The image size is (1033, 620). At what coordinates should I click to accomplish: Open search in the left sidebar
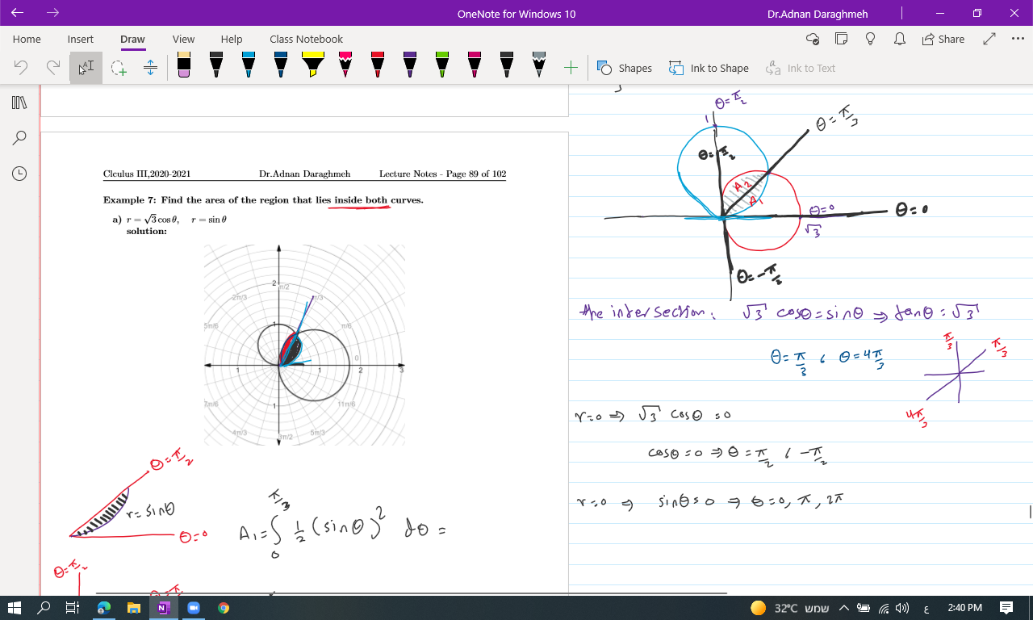pyautogui.click(x=19, y=138)
